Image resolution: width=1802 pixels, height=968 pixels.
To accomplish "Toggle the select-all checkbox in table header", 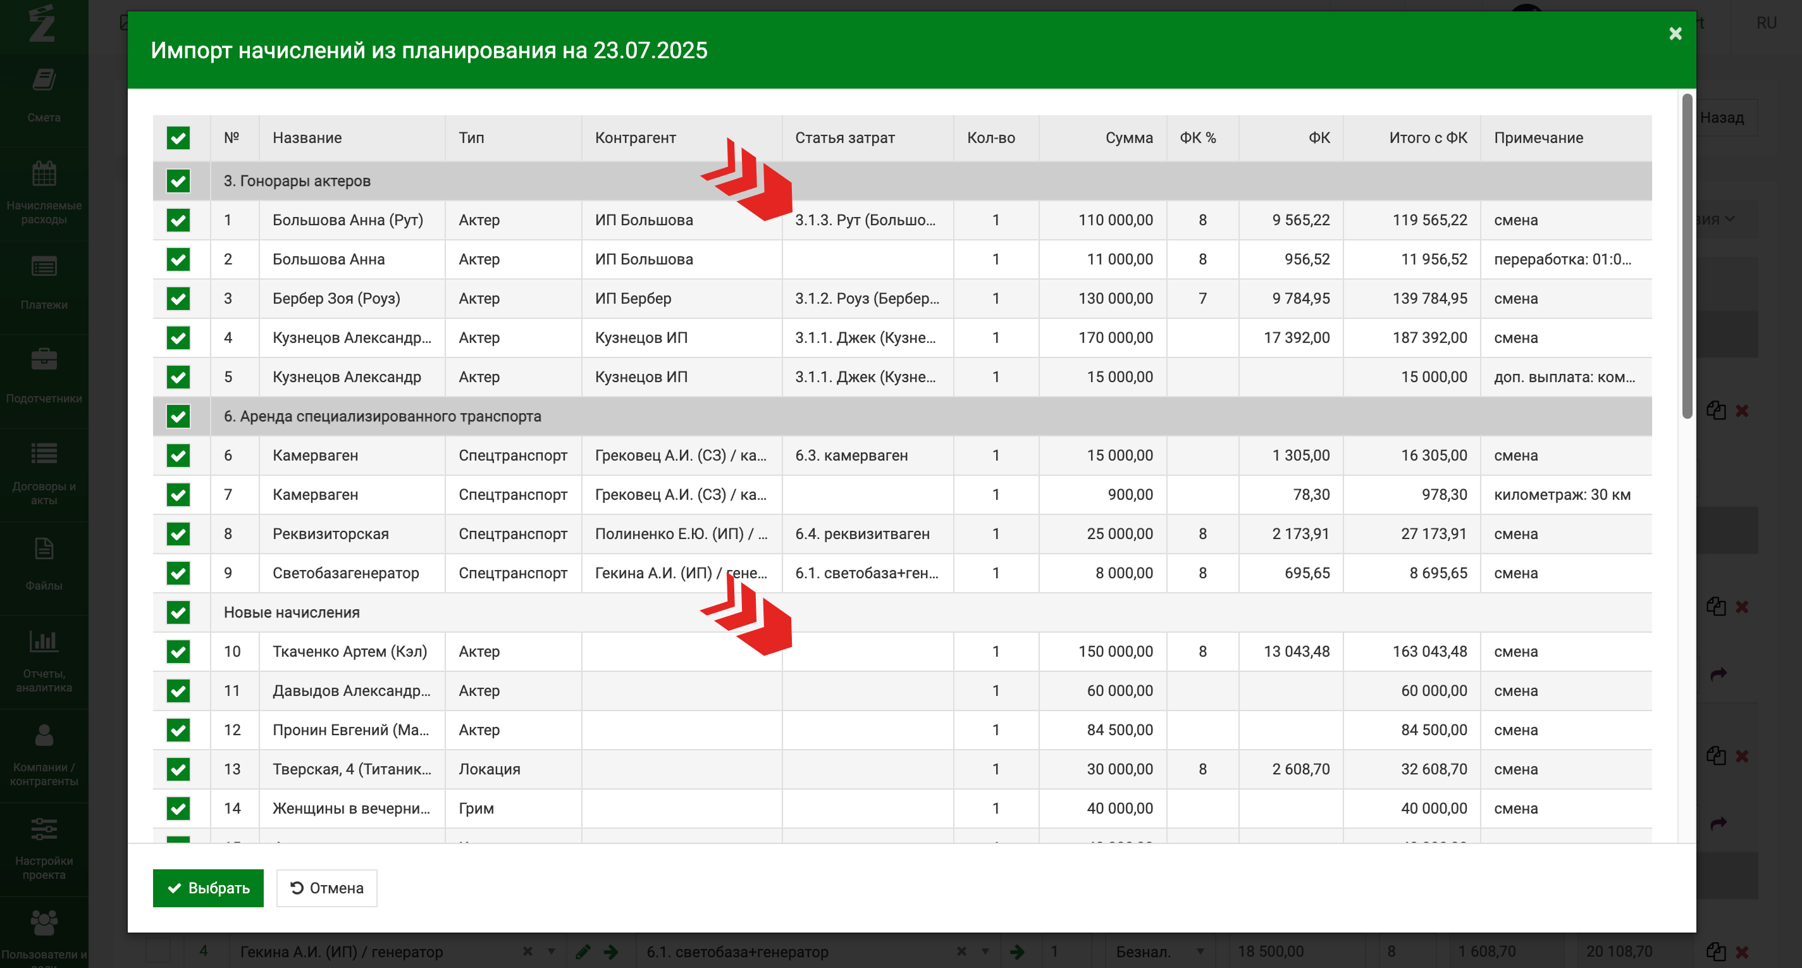I will point(178,138).
